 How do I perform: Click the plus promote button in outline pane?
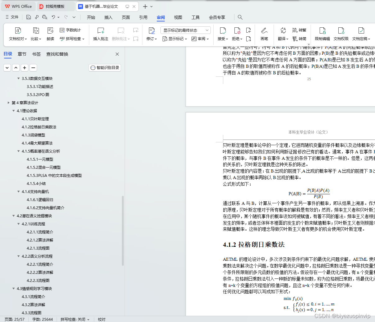[25, 68]
